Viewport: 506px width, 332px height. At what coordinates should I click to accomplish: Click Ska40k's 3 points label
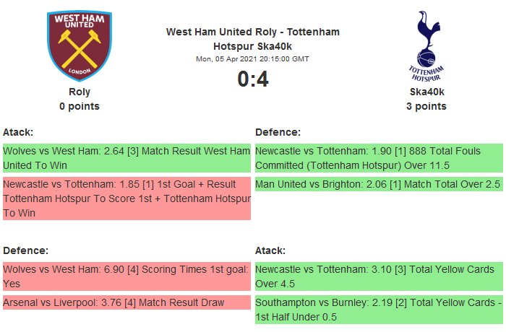pos(426,106)
